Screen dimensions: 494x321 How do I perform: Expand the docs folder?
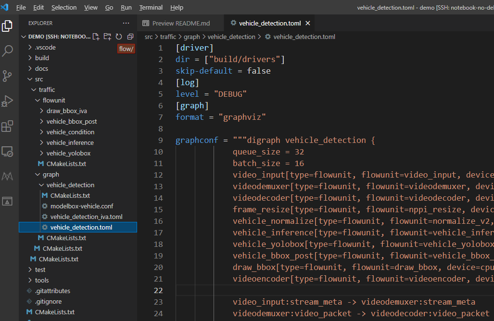pyautogui.click(x=78, y=68)
